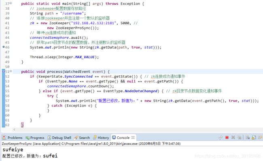Click the Debug Shell tab icon
This screenshot has height=161, width=263.
point(49,138)
